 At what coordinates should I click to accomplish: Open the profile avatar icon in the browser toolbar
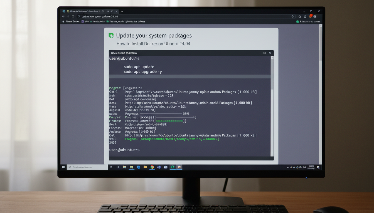click(x=315, y=17)
